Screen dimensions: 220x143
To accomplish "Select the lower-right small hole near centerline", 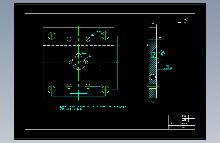I will pyautogui.click(x=88, y=86).
